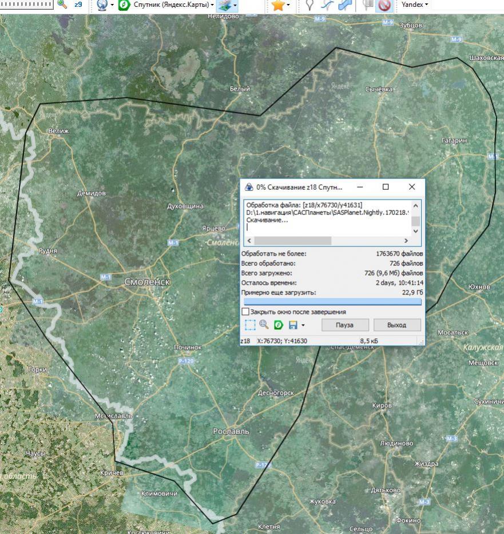The image size is (504, 534).
Task: Click the magnifier icon in download dialog
Action: (264, 325)
